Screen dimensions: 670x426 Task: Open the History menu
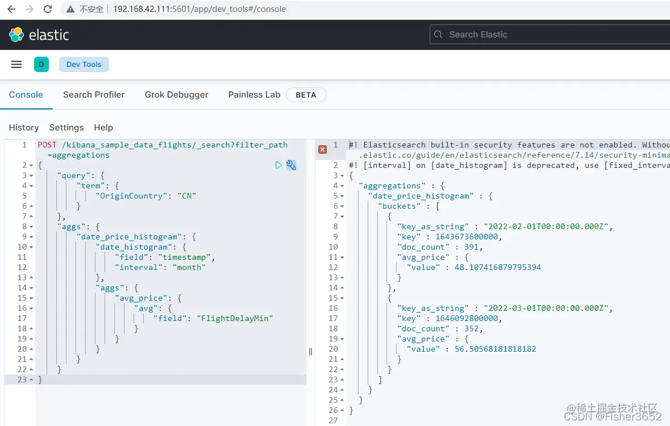pyautogui.click(x=24, y=128)
